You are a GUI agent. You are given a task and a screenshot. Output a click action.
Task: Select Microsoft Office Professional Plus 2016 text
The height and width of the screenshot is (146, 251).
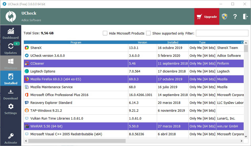[x=59, y=95]
